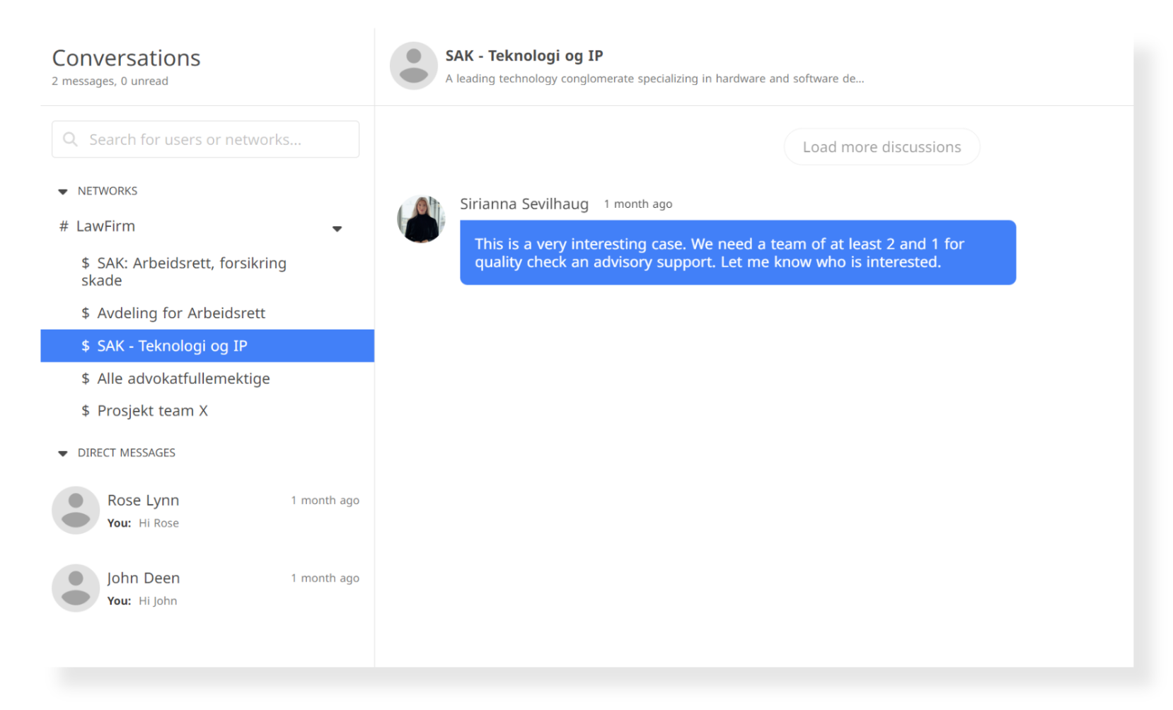Open John Deen's avatar icon
1173x710 pixels.
(x=76, y=588)
